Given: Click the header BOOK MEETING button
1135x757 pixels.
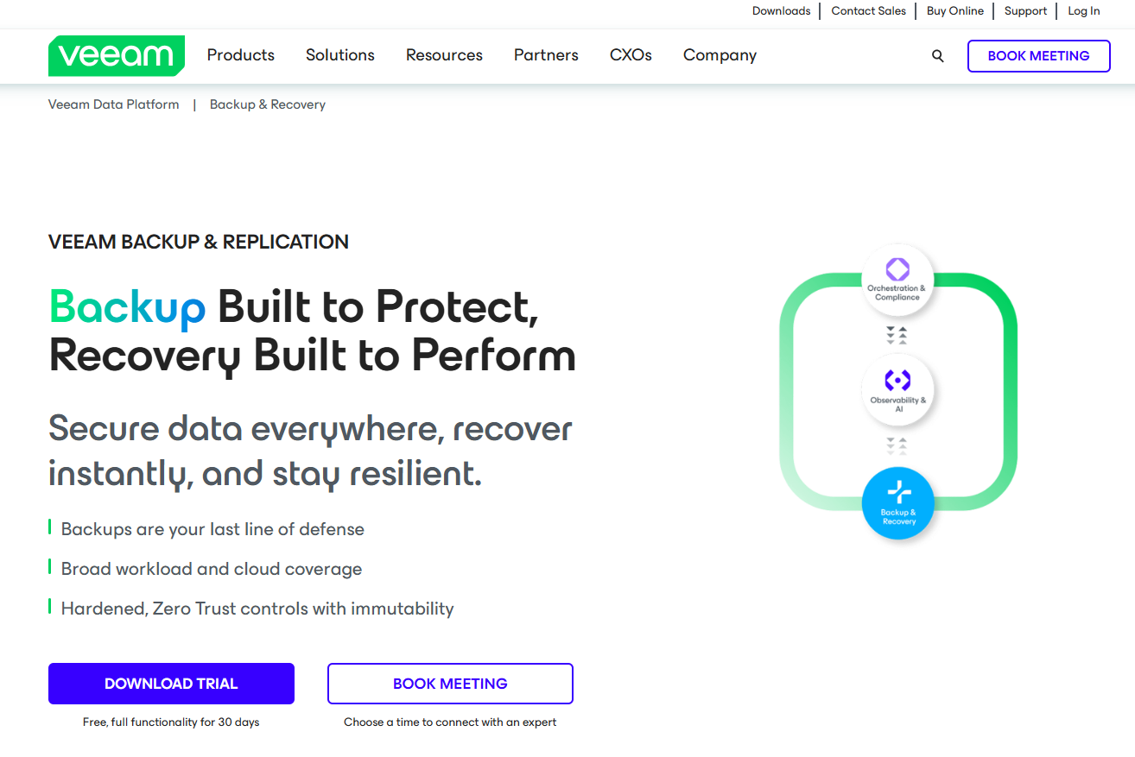Looking at the screenshot, I should click(x=1038, y=56).
